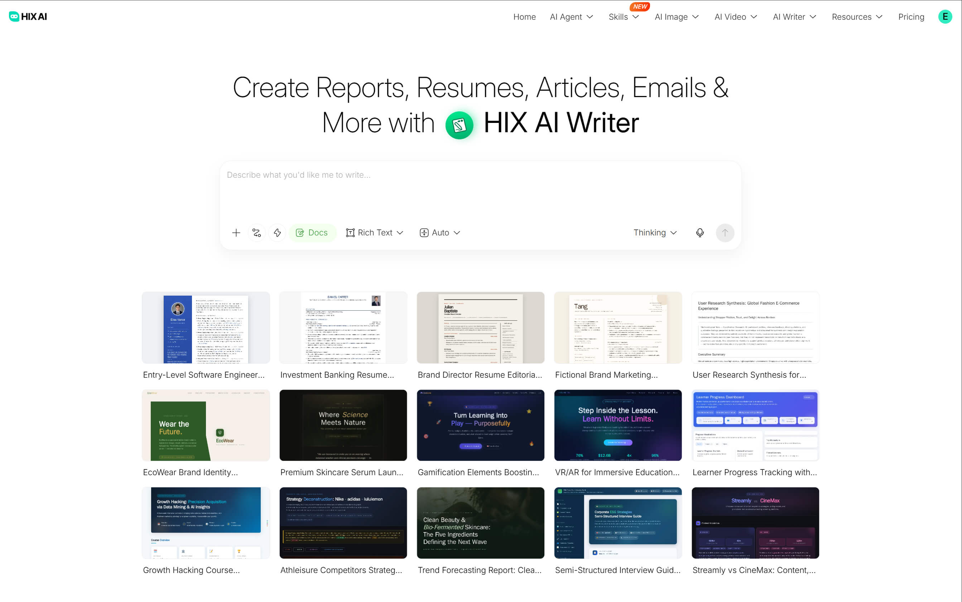Expand the AI Agent menu
Image resolution: width=962 pixels, height=602 pixels.
tap(571, 17)
